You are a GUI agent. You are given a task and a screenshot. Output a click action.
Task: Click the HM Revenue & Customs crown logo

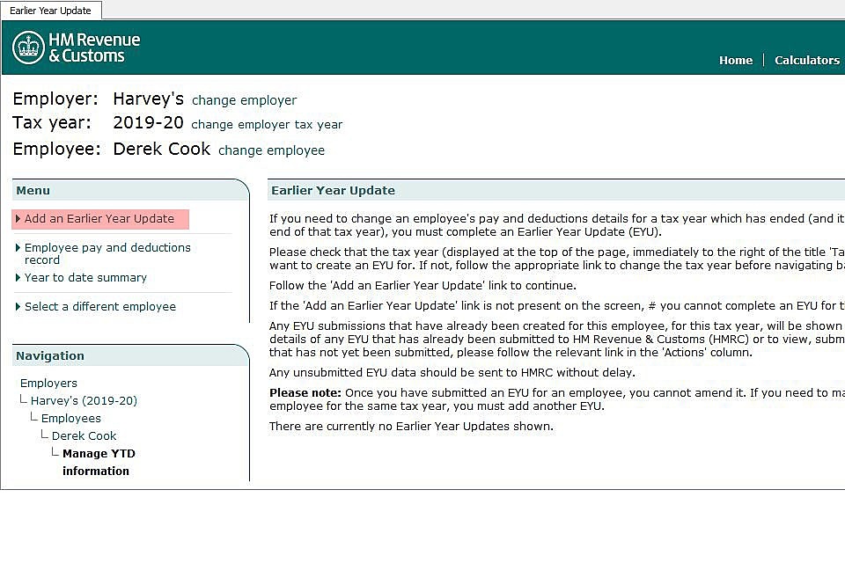(x=29, y=48)
